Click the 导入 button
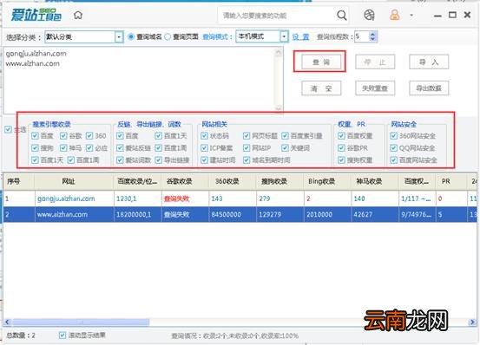Screen dimensions: 480x345 pos(429,62)
